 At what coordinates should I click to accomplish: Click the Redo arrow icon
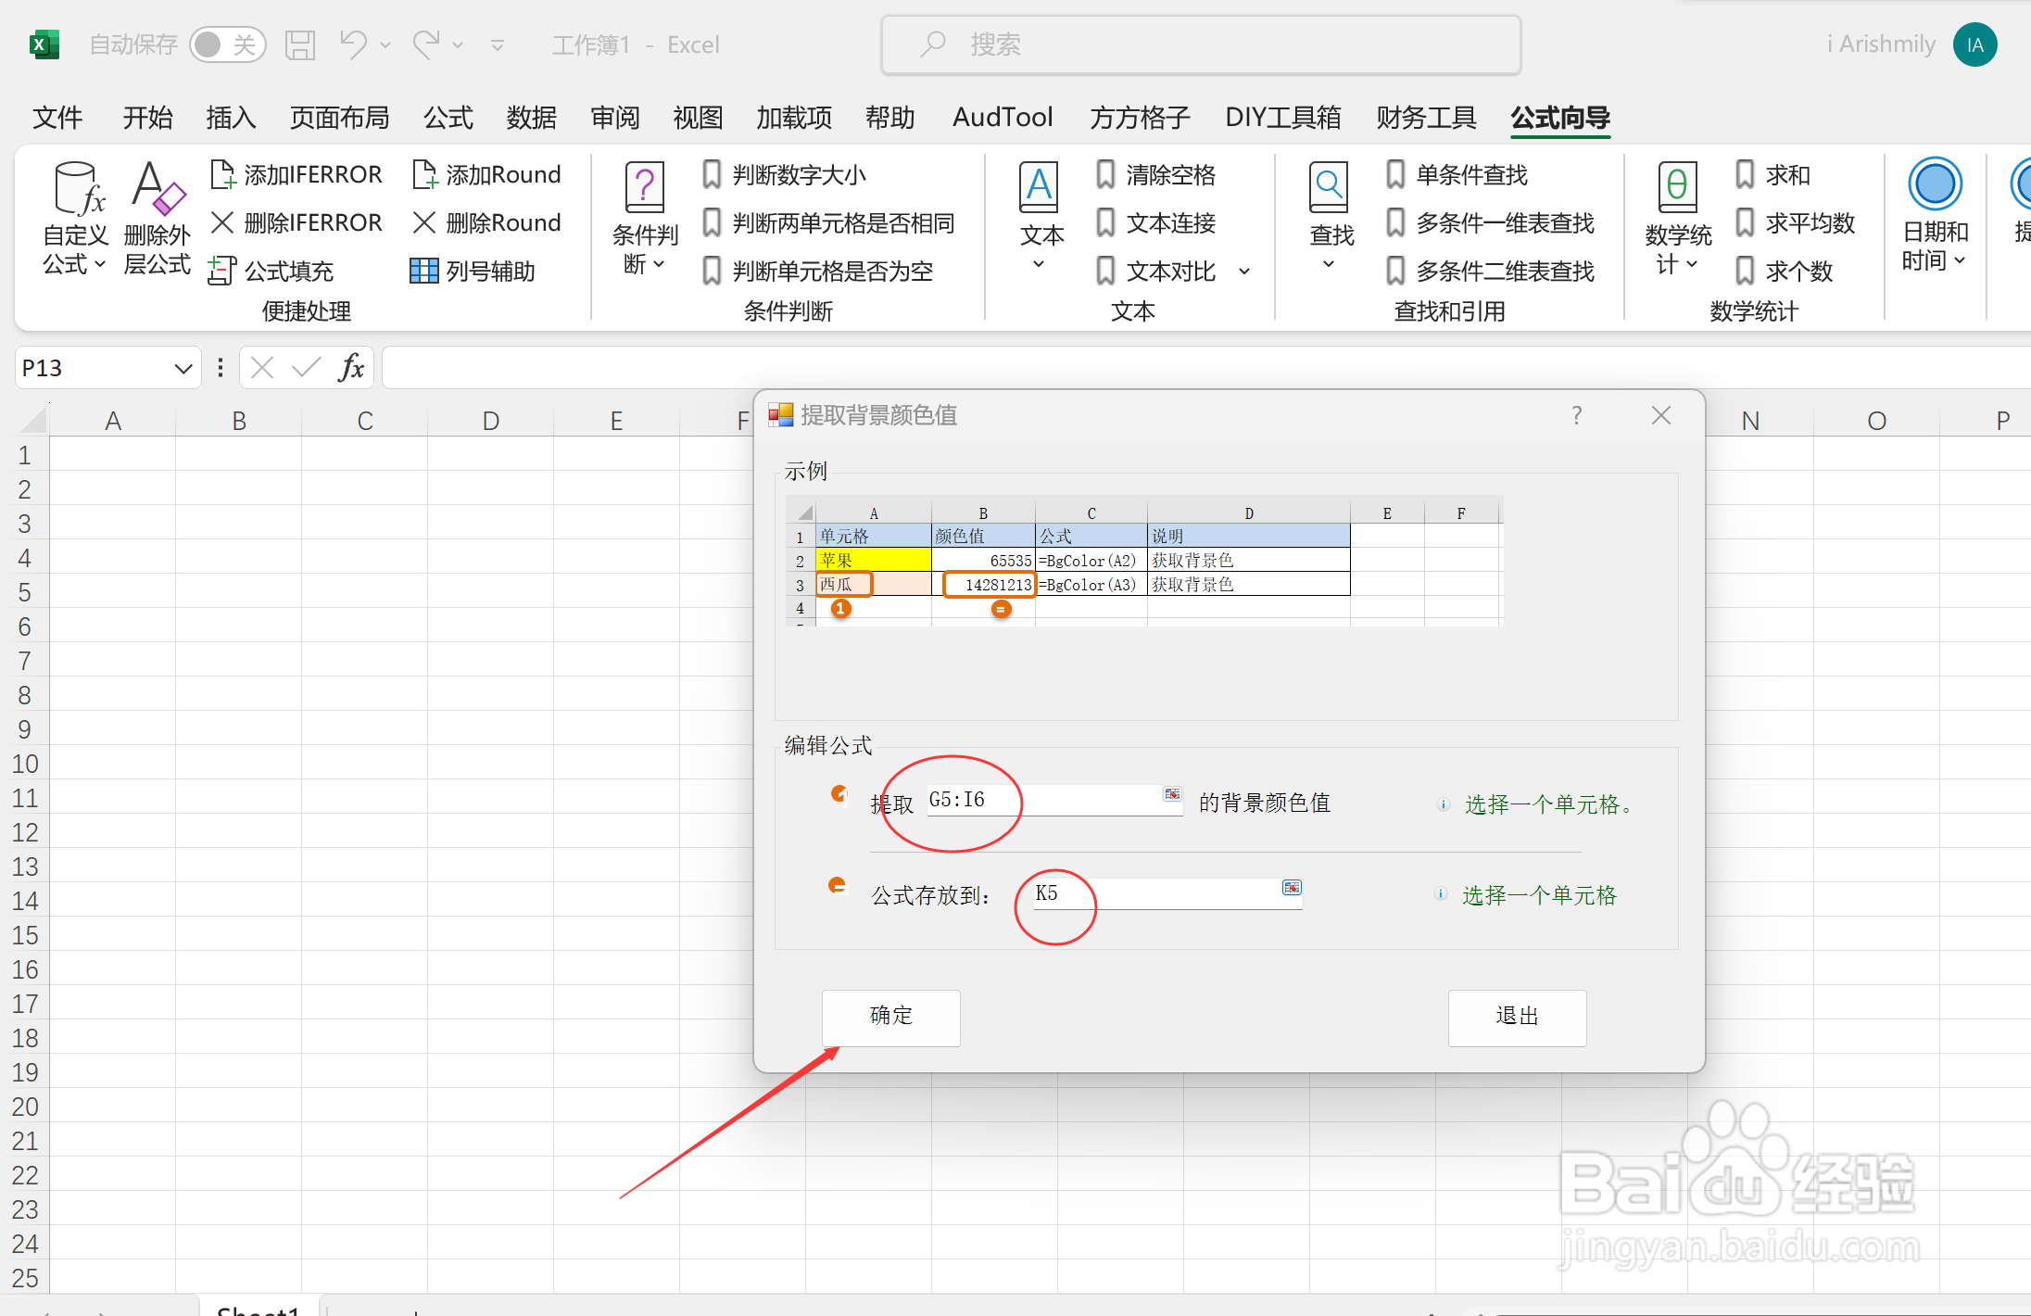(x=426, y=44)
